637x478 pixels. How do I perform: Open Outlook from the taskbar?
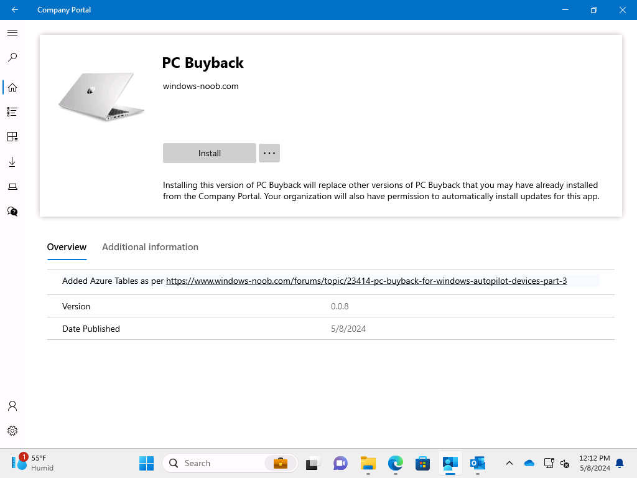pyautogui.click(x=477, y=463)
